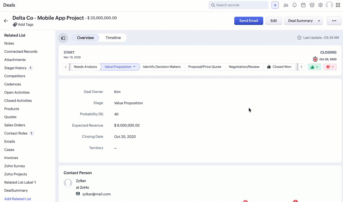Expand the Deal Summary dropdown arrow
The image size is (343, 202).
click(x=319, y=21)
